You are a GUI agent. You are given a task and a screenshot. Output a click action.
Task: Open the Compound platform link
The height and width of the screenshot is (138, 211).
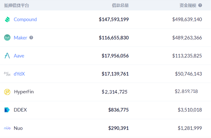click(x=25, y=19)
